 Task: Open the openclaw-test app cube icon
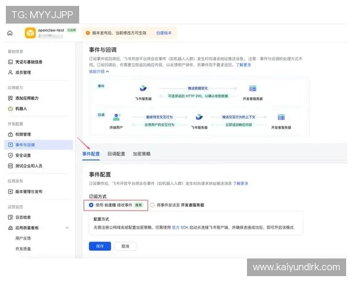coord(30,33)
